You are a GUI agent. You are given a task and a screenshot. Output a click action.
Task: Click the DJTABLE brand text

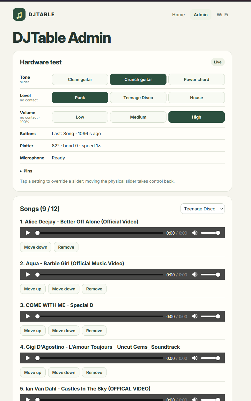coord(41,14)
